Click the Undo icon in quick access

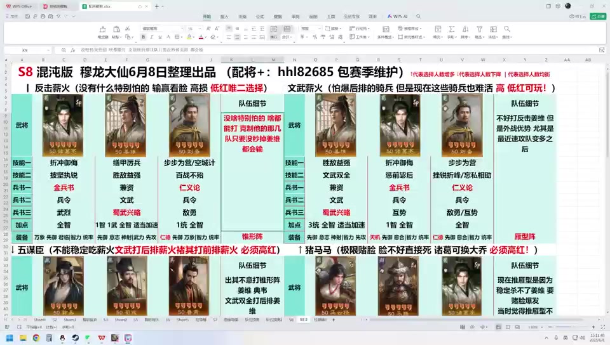(58, 16)
